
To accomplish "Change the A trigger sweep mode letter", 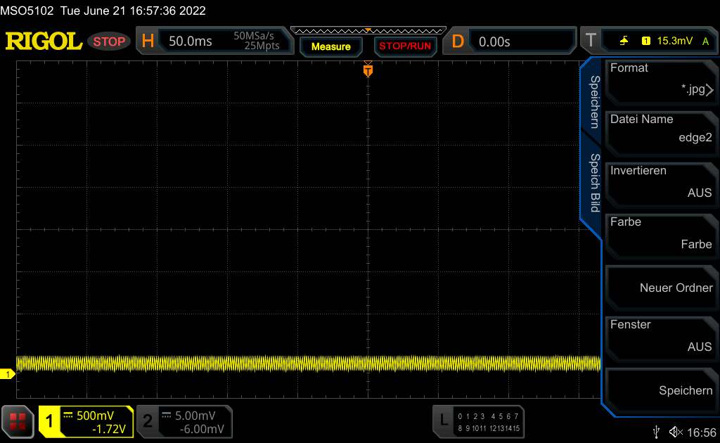I will pos(705,41).
